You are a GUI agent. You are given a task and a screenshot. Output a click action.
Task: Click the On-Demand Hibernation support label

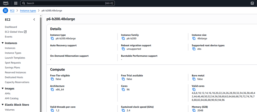(x=69, y=56)
